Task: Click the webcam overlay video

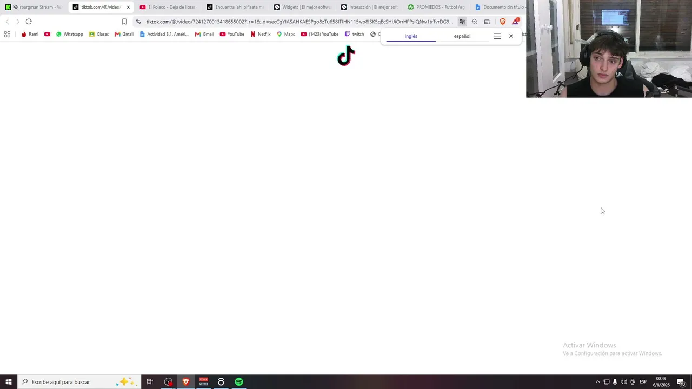Action: (x=609, y=49)
